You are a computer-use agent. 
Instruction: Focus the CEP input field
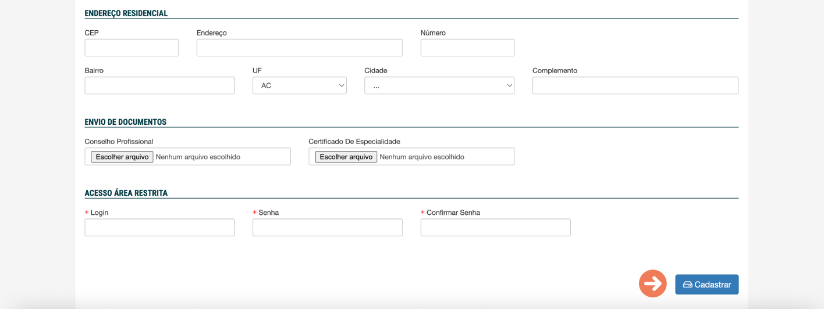coord(132,48)
